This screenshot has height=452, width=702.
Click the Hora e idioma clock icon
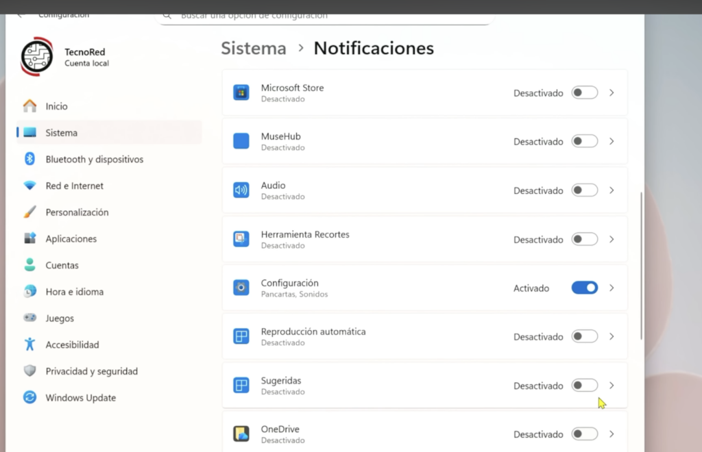(x=30, y=292)
